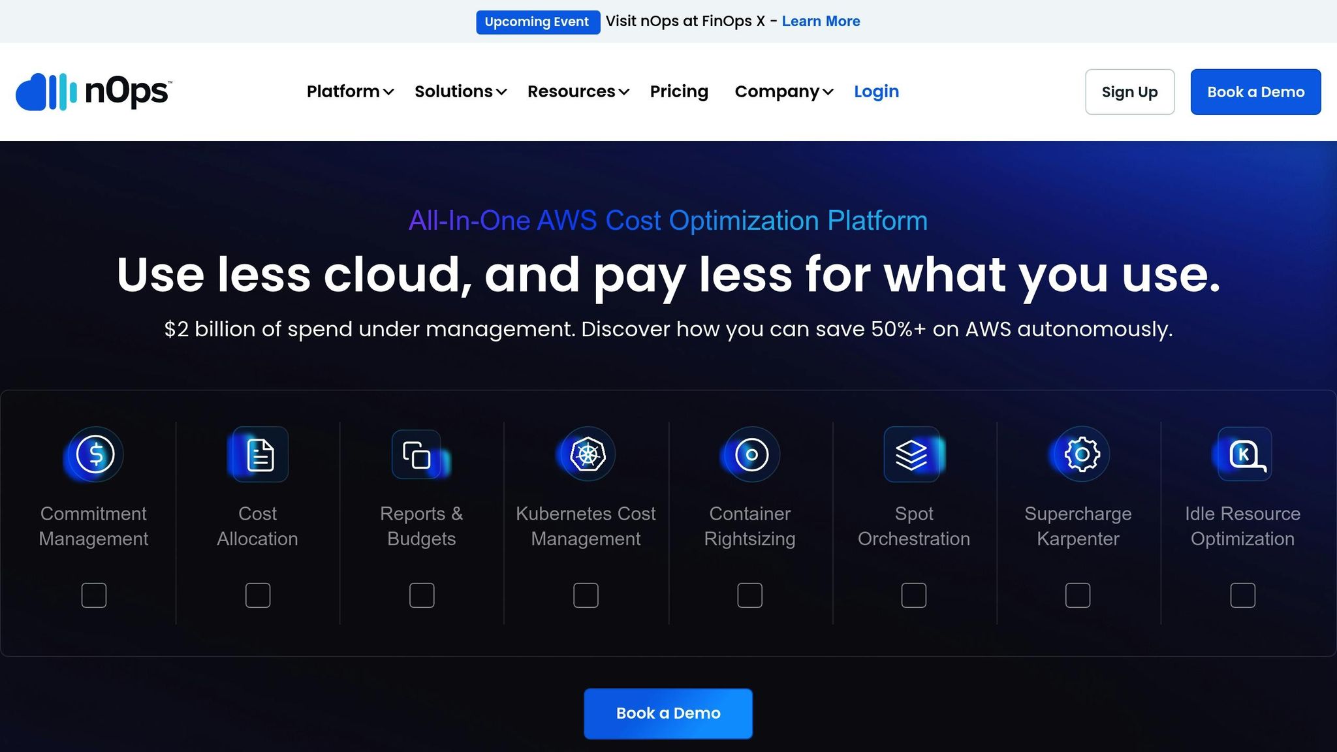Click the Container Rightsizing label
Viewport: 1337px width, 752px height.
[750, 526]
